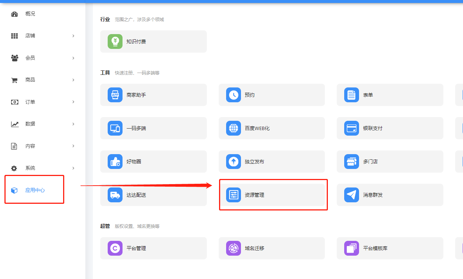The image size is (463, 279).
Task: Click the 资源管理 sliders icon
Action: pyautogui.click(x=234, y=195)
